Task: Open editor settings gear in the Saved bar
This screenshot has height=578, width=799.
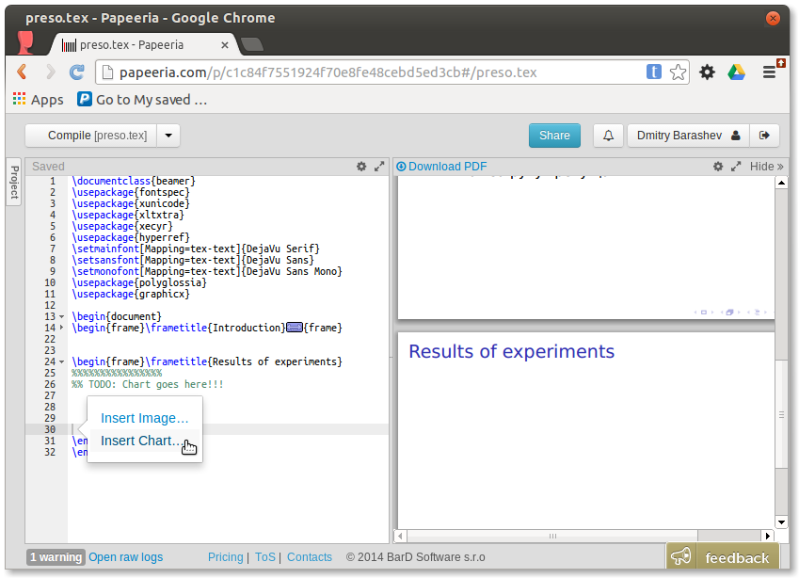Action: click(361, 167)
